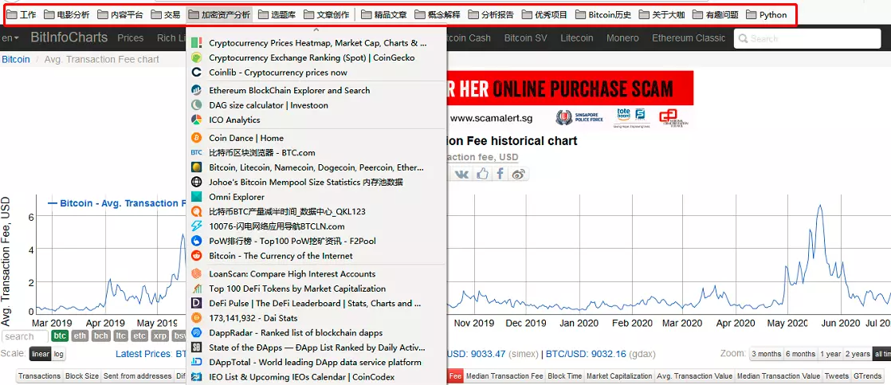Select the linear scale option

[40, 354]
